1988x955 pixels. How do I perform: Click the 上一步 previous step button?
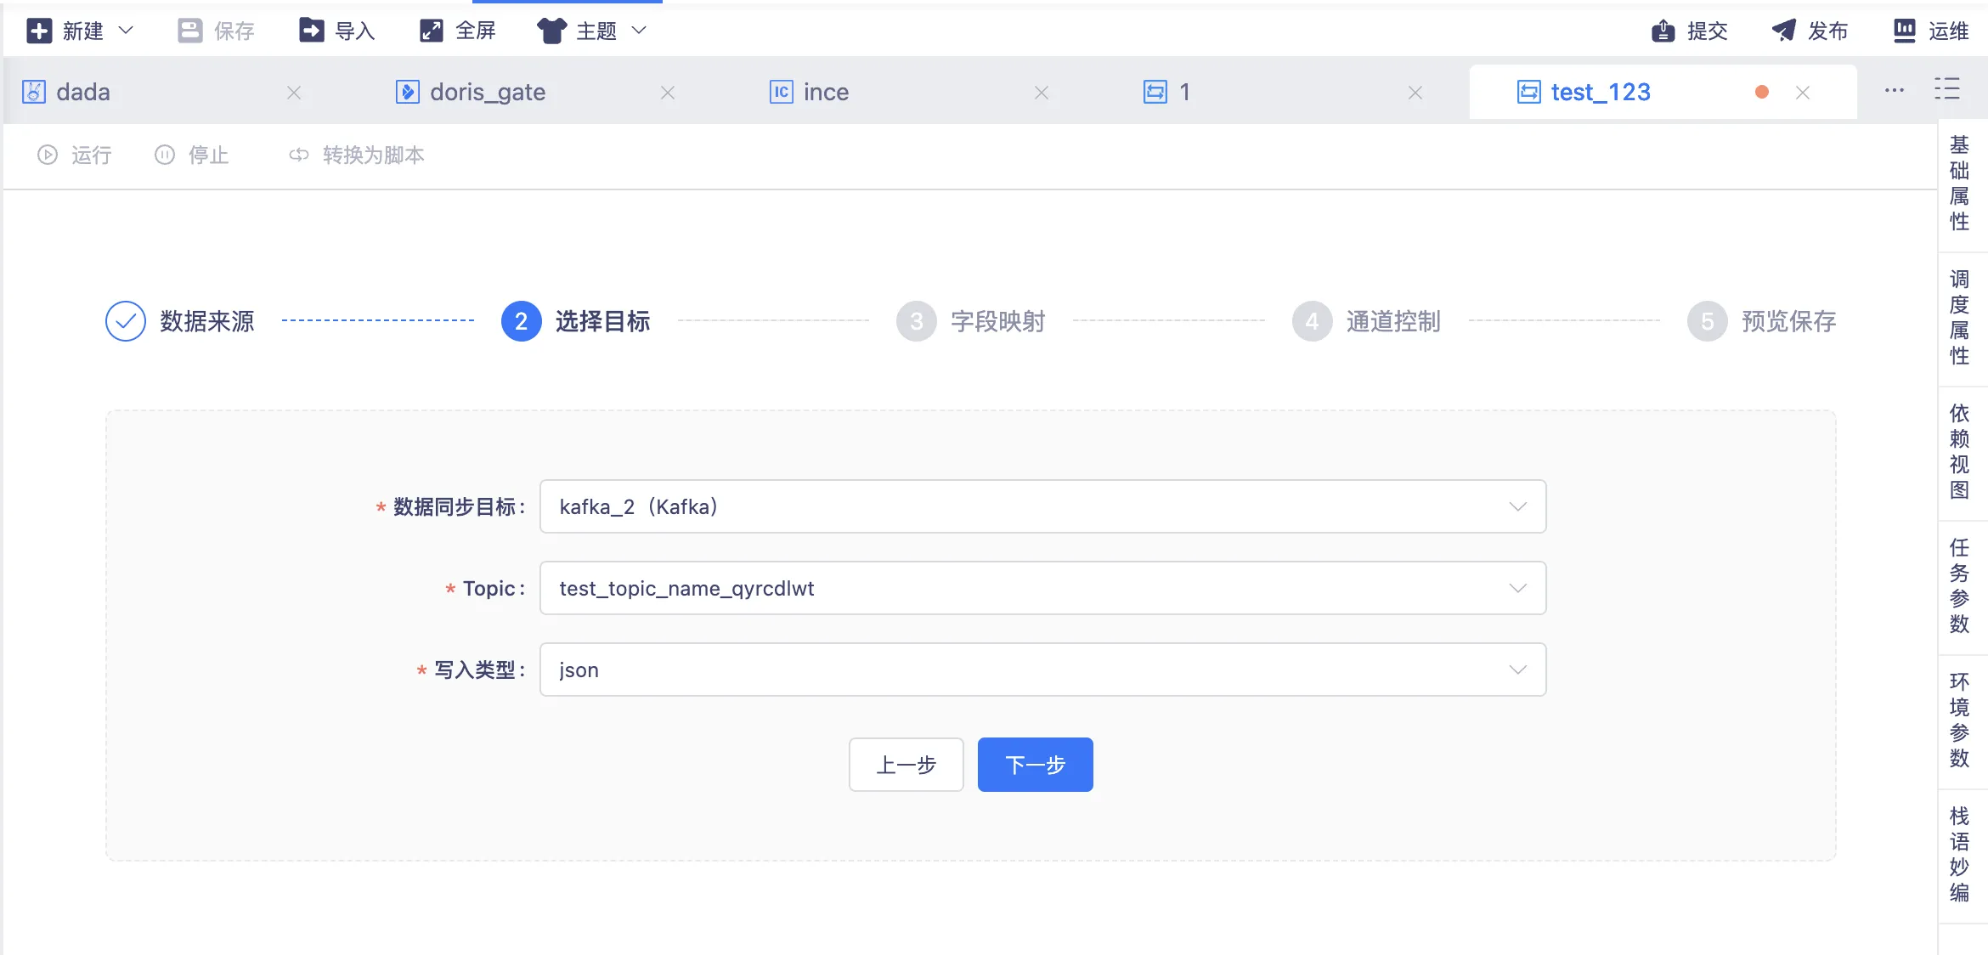point(906,765)
